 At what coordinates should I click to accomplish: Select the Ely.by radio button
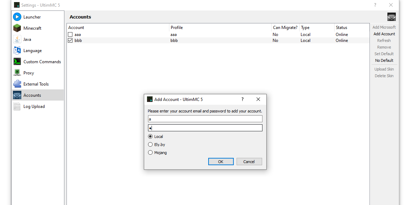(x=150, y=145)
